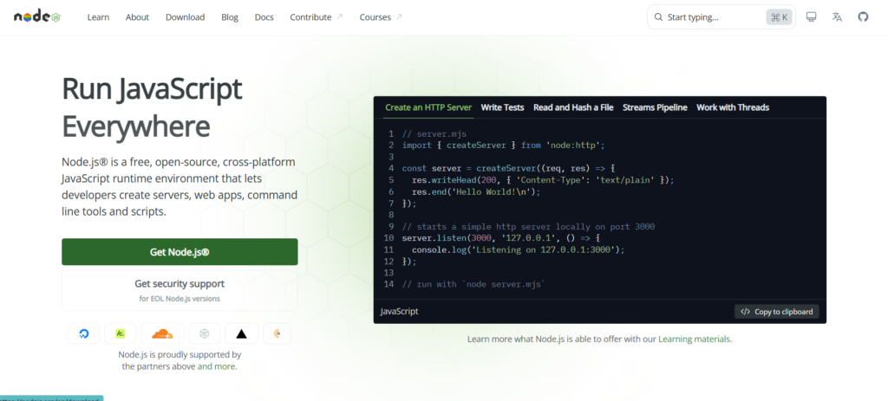Open the Blog navigation link
This screenshot has width=888, height=401.
[229, 17]
